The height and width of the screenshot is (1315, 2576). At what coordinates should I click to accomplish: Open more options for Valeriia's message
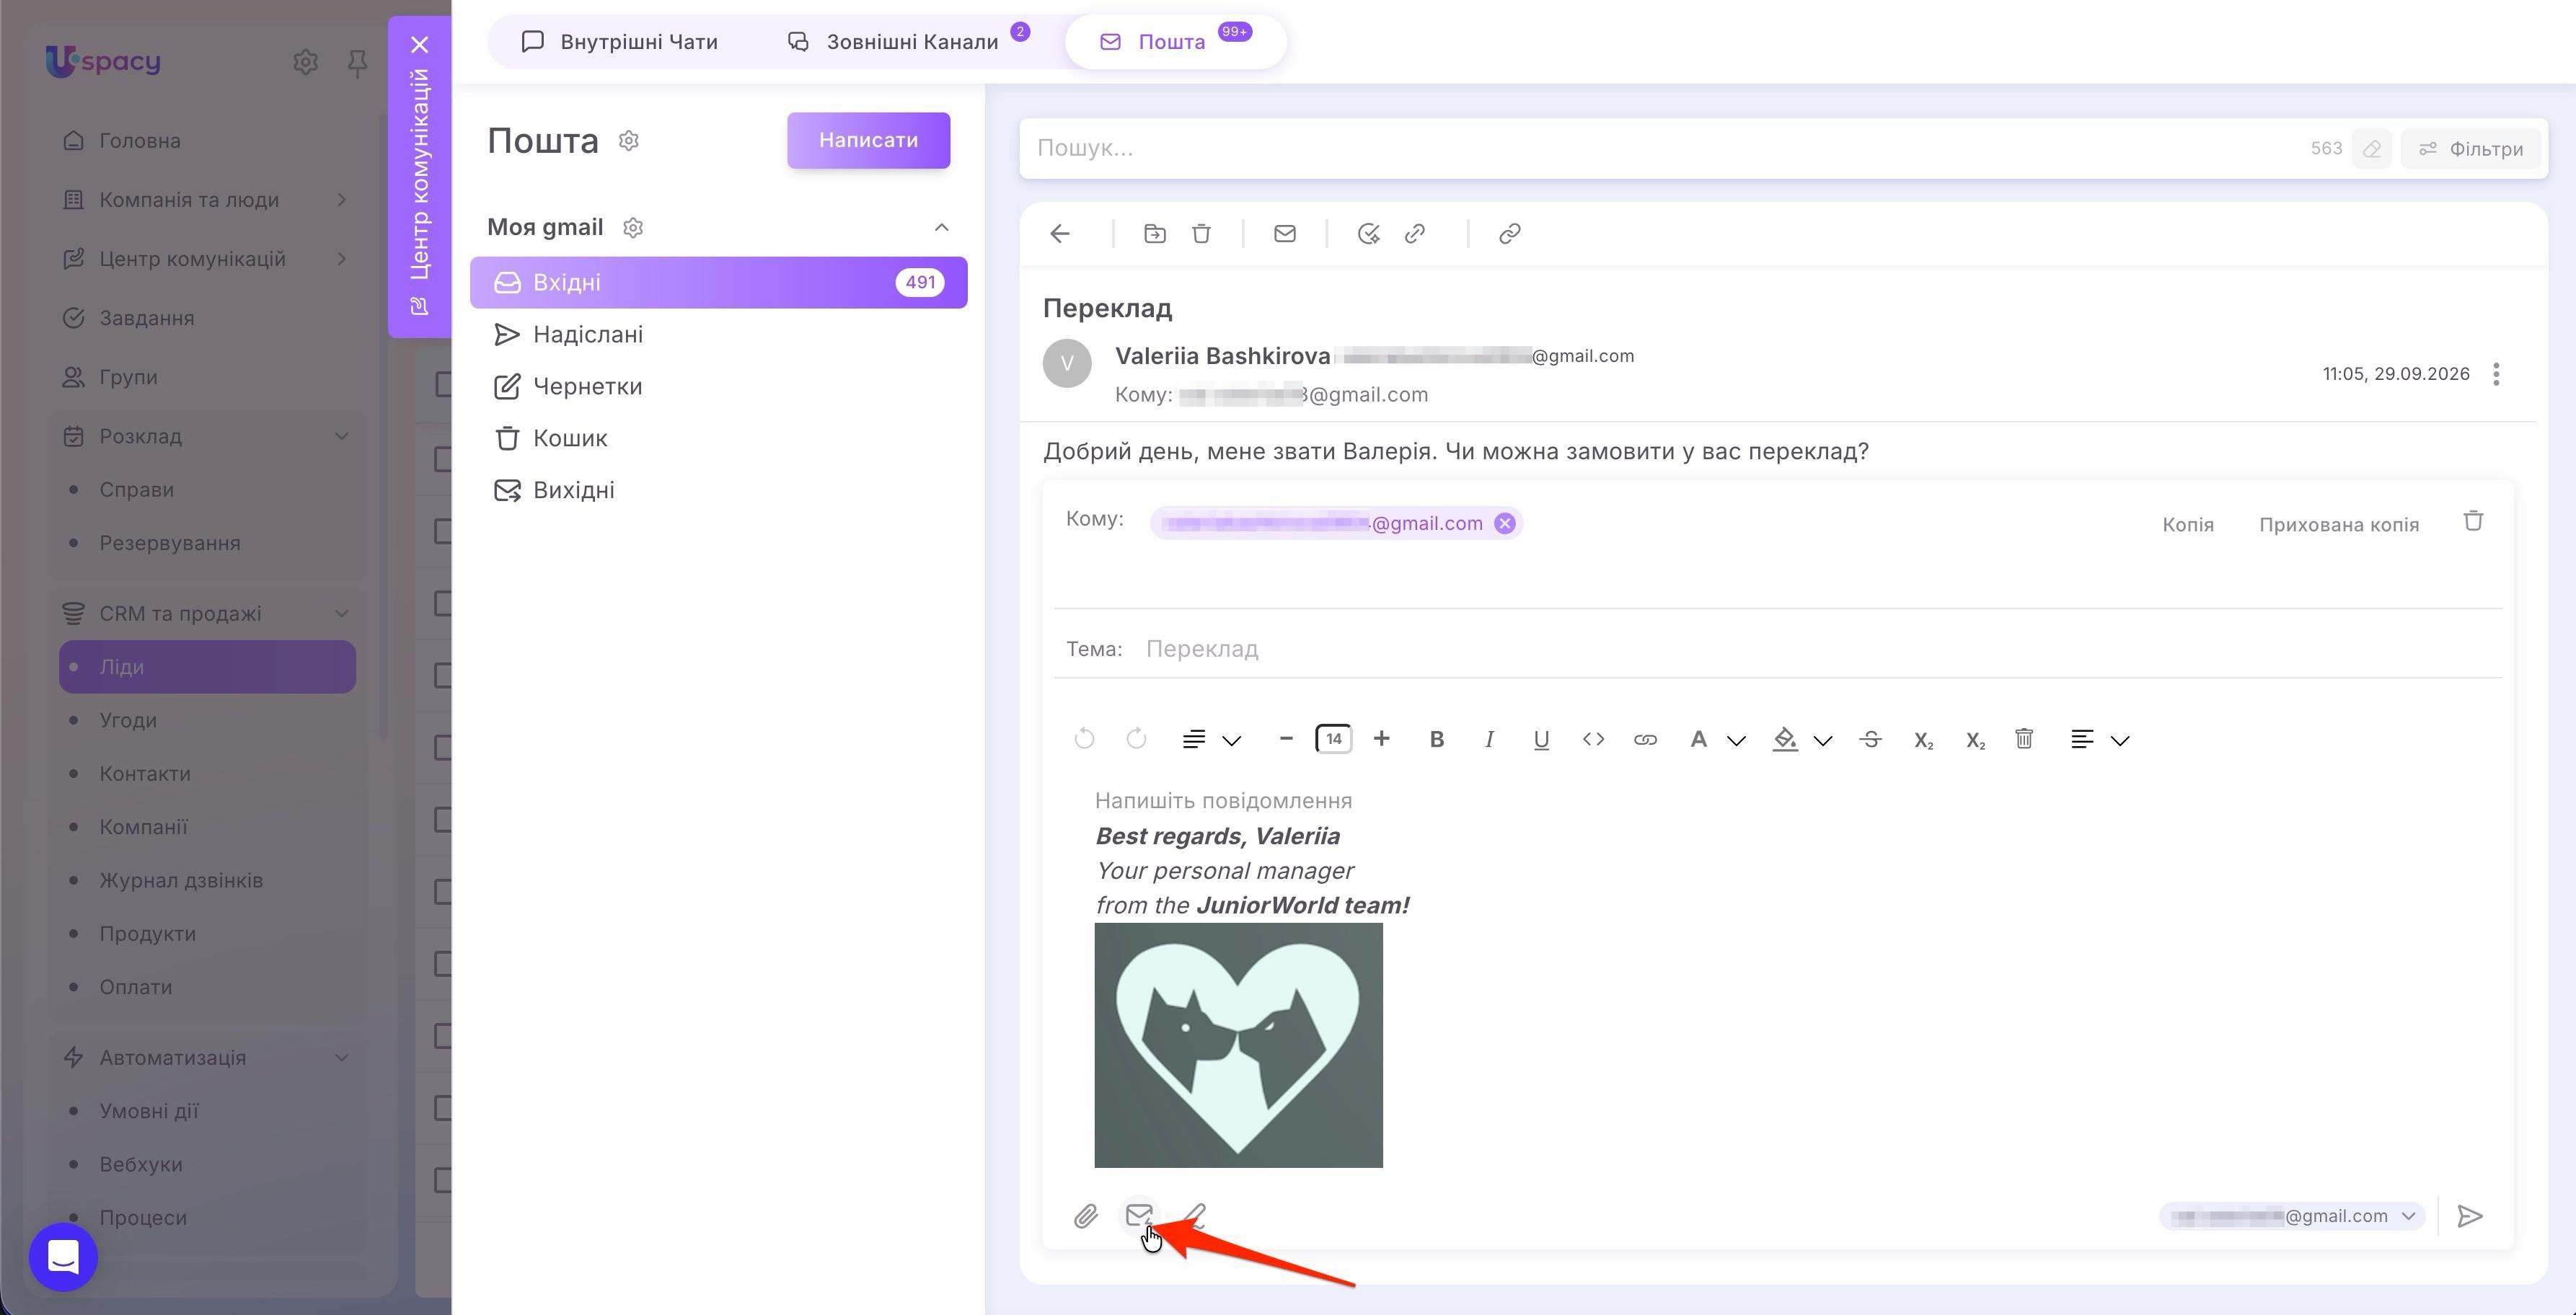(x=2496, y=374)
